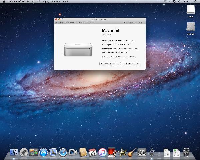200x160 pixels.
Task: Open iCal calendar showing 23
Action: point(93,152)
